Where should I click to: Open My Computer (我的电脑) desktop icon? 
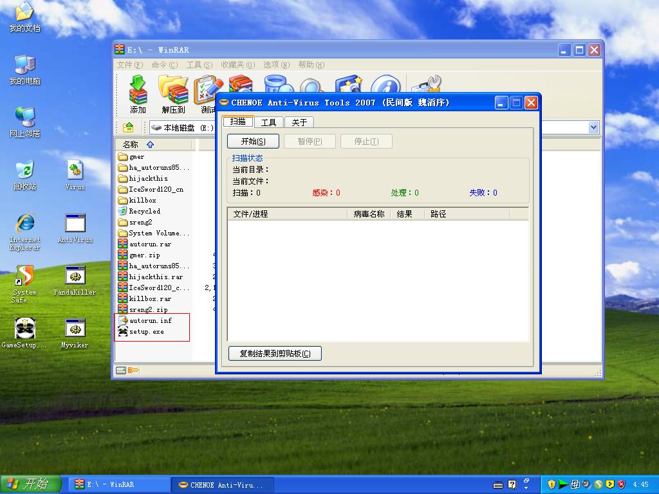(x=25, y=69)
